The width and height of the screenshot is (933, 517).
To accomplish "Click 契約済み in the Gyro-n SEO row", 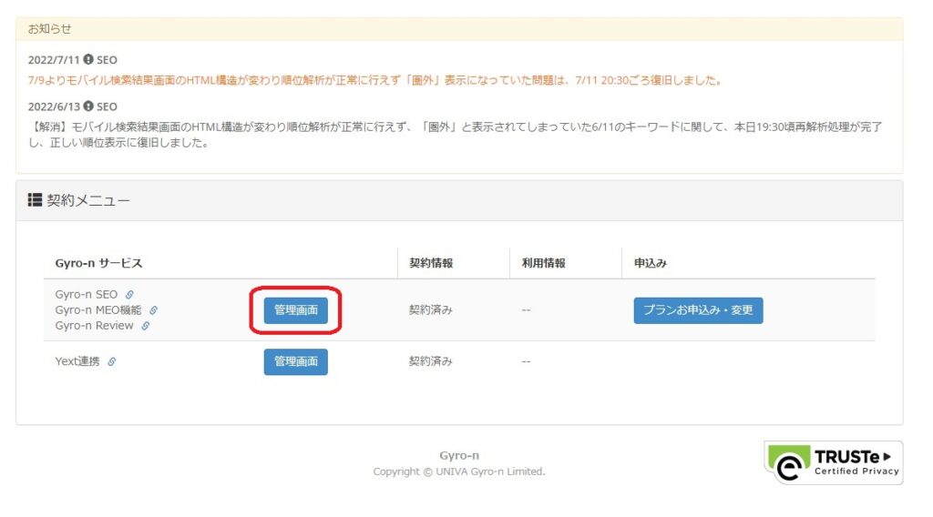I will 430,309.
